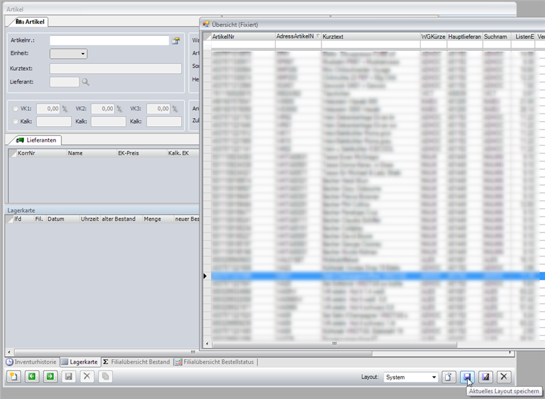Viewport: 545px width, 399px height.
Task: Go to next record with green right arrow
Action: click(50, 377)
